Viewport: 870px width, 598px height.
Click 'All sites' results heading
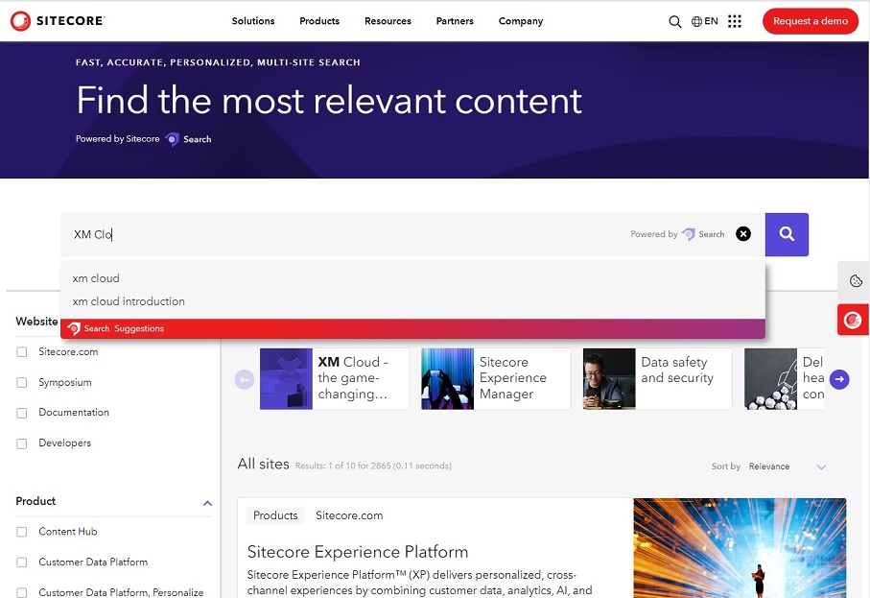[x=264, y=465]
